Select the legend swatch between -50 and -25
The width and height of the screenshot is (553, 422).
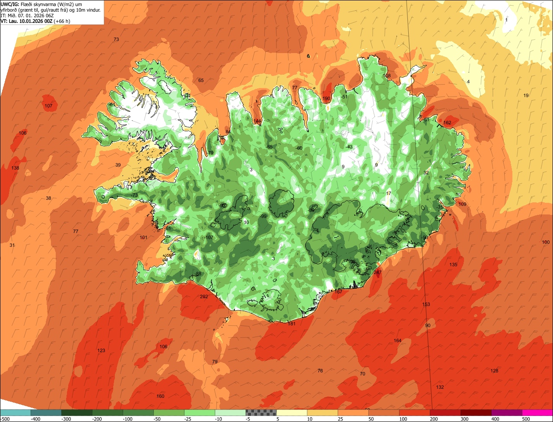tap(169, 413)
